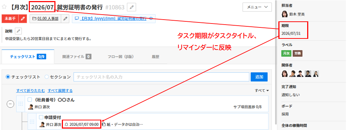
Task: Click the plus icon after template link
Action: click(x=151, y=19)
